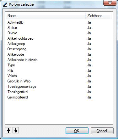Close the Kolom selectie window

click(110, 3)
